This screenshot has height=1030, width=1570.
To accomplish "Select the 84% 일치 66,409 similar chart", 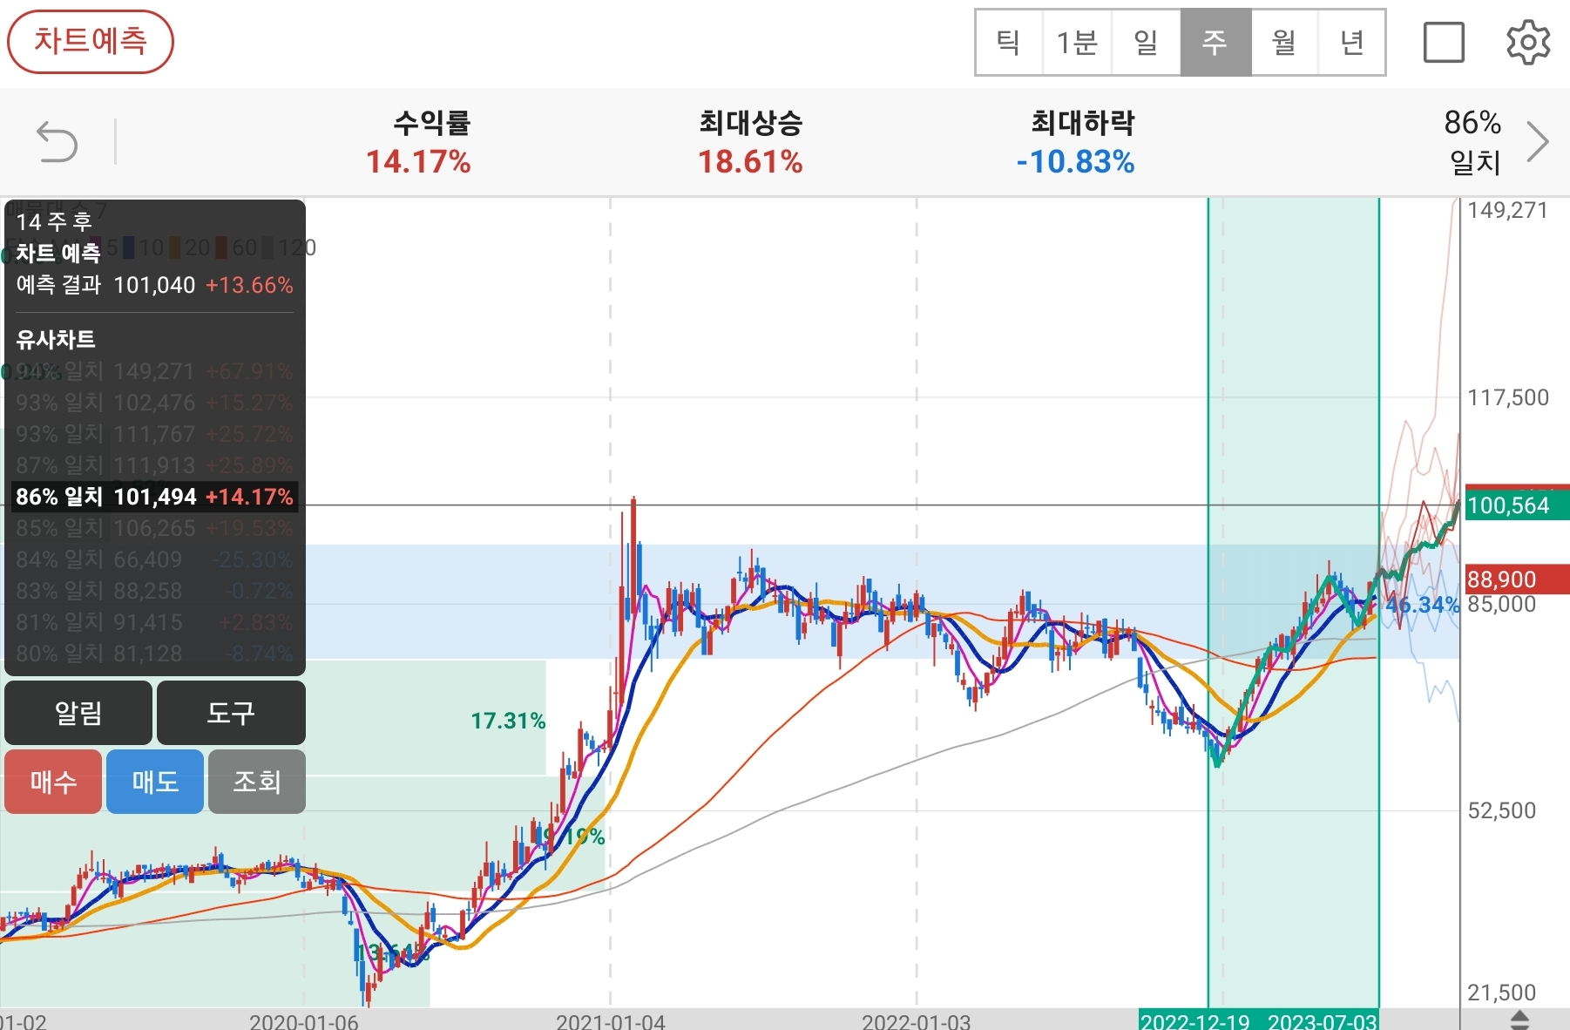I will coord(154,559).
